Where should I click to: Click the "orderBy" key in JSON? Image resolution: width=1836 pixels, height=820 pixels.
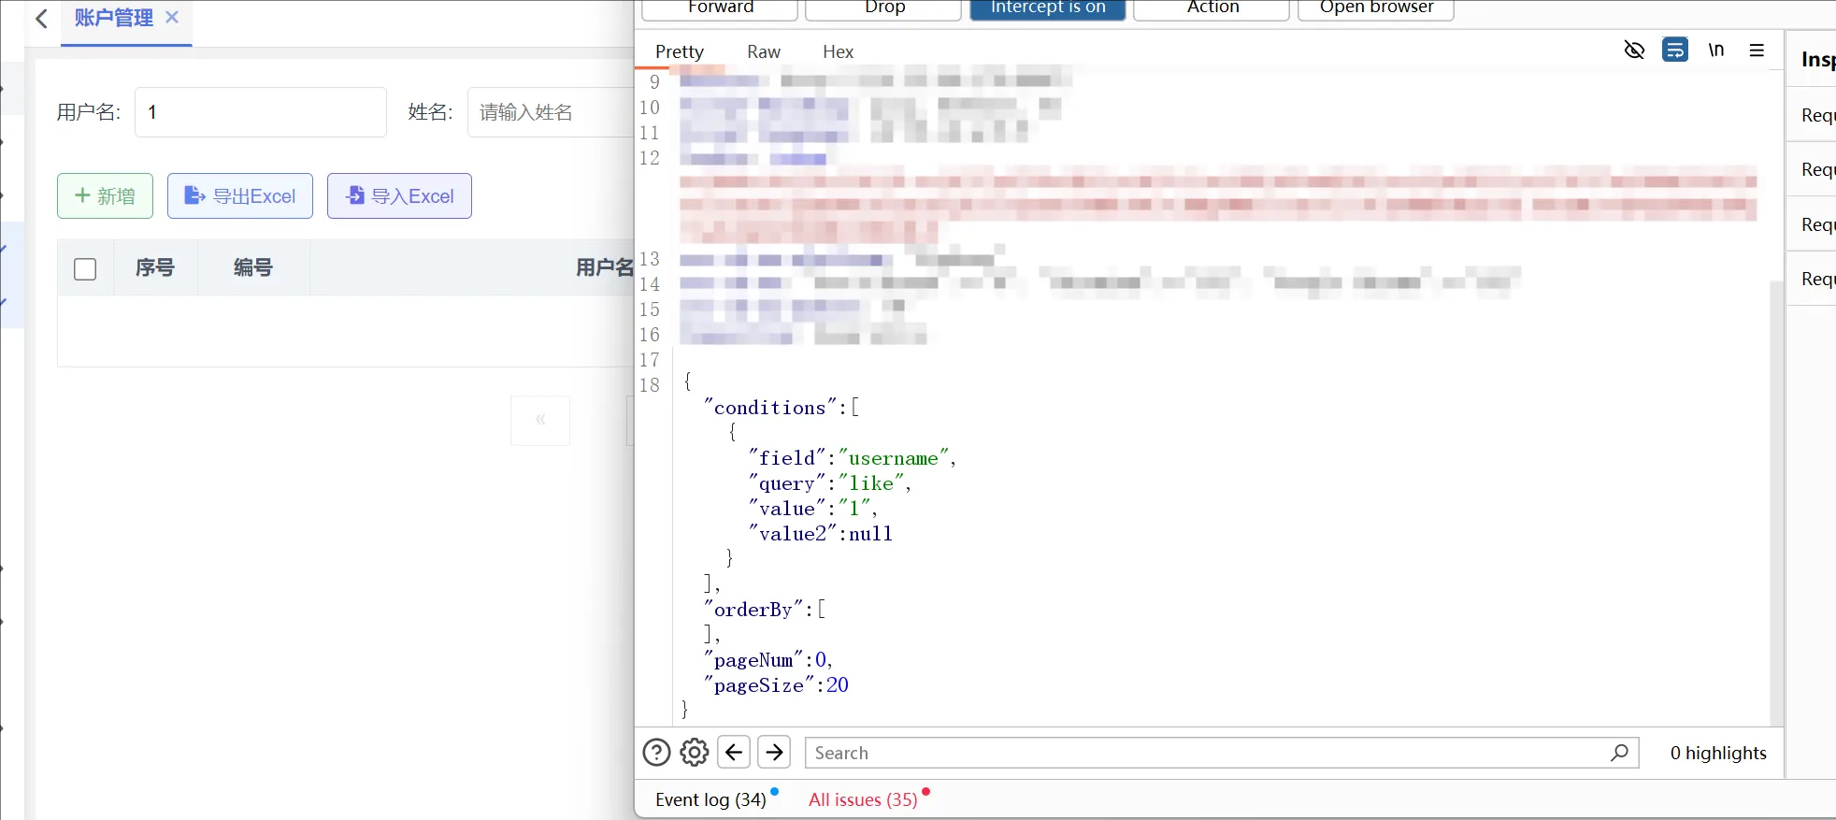point(753,610)
